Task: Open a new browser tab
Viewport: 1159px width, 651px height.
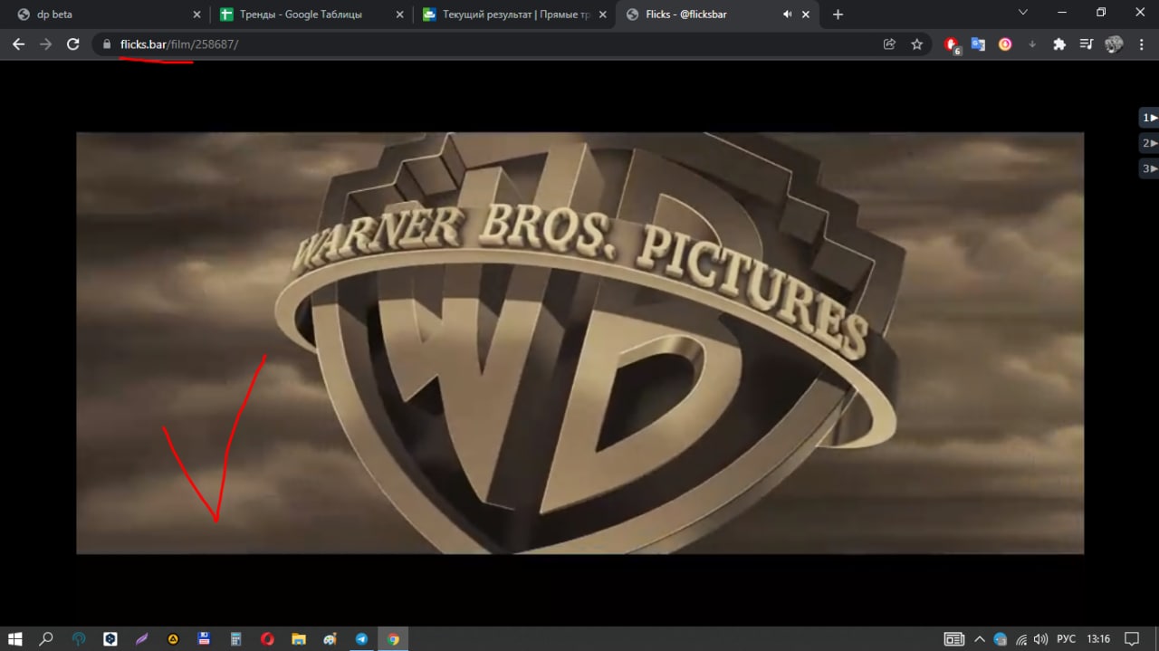Action: (x=838, y=14)
